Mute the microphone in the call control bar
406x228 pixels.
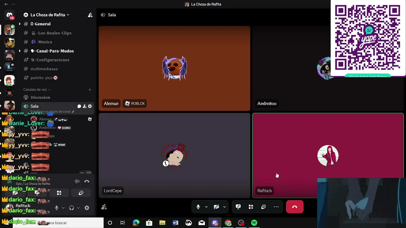pyautogui.click(x=198, y=207)
